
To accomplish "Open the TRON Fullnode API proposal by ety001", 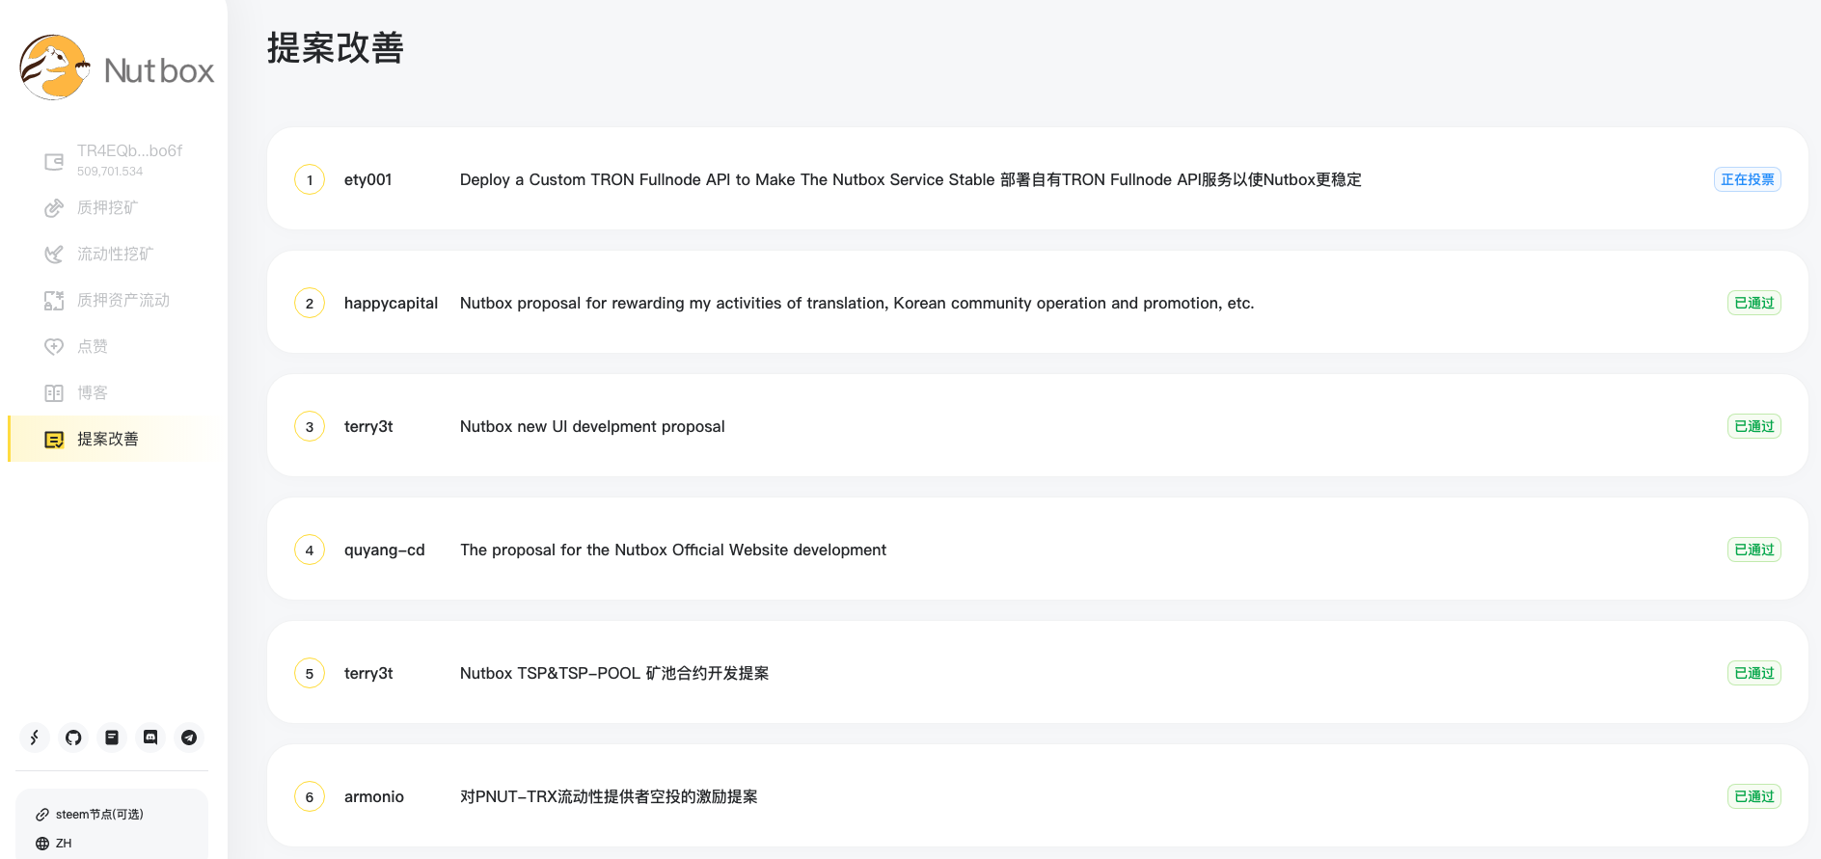I will [910, 179].
